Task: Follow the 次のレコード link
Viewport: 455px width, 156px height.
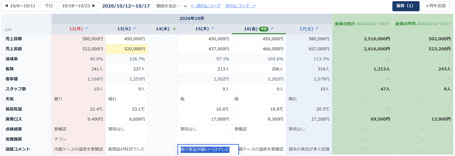Action: 240,6
